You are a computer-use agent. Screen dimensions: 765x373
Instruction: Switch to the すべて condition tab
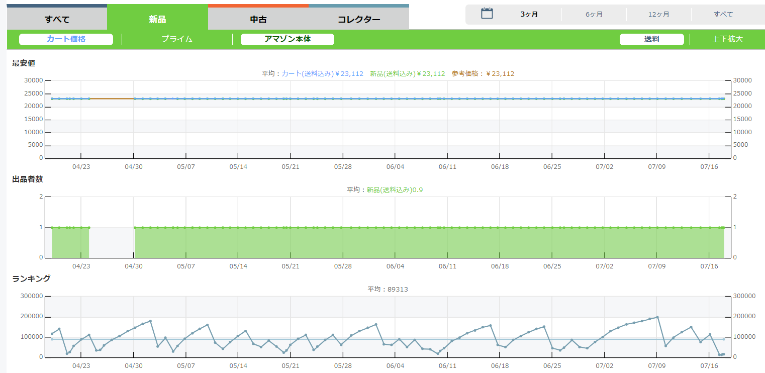[x=57, y=20]
